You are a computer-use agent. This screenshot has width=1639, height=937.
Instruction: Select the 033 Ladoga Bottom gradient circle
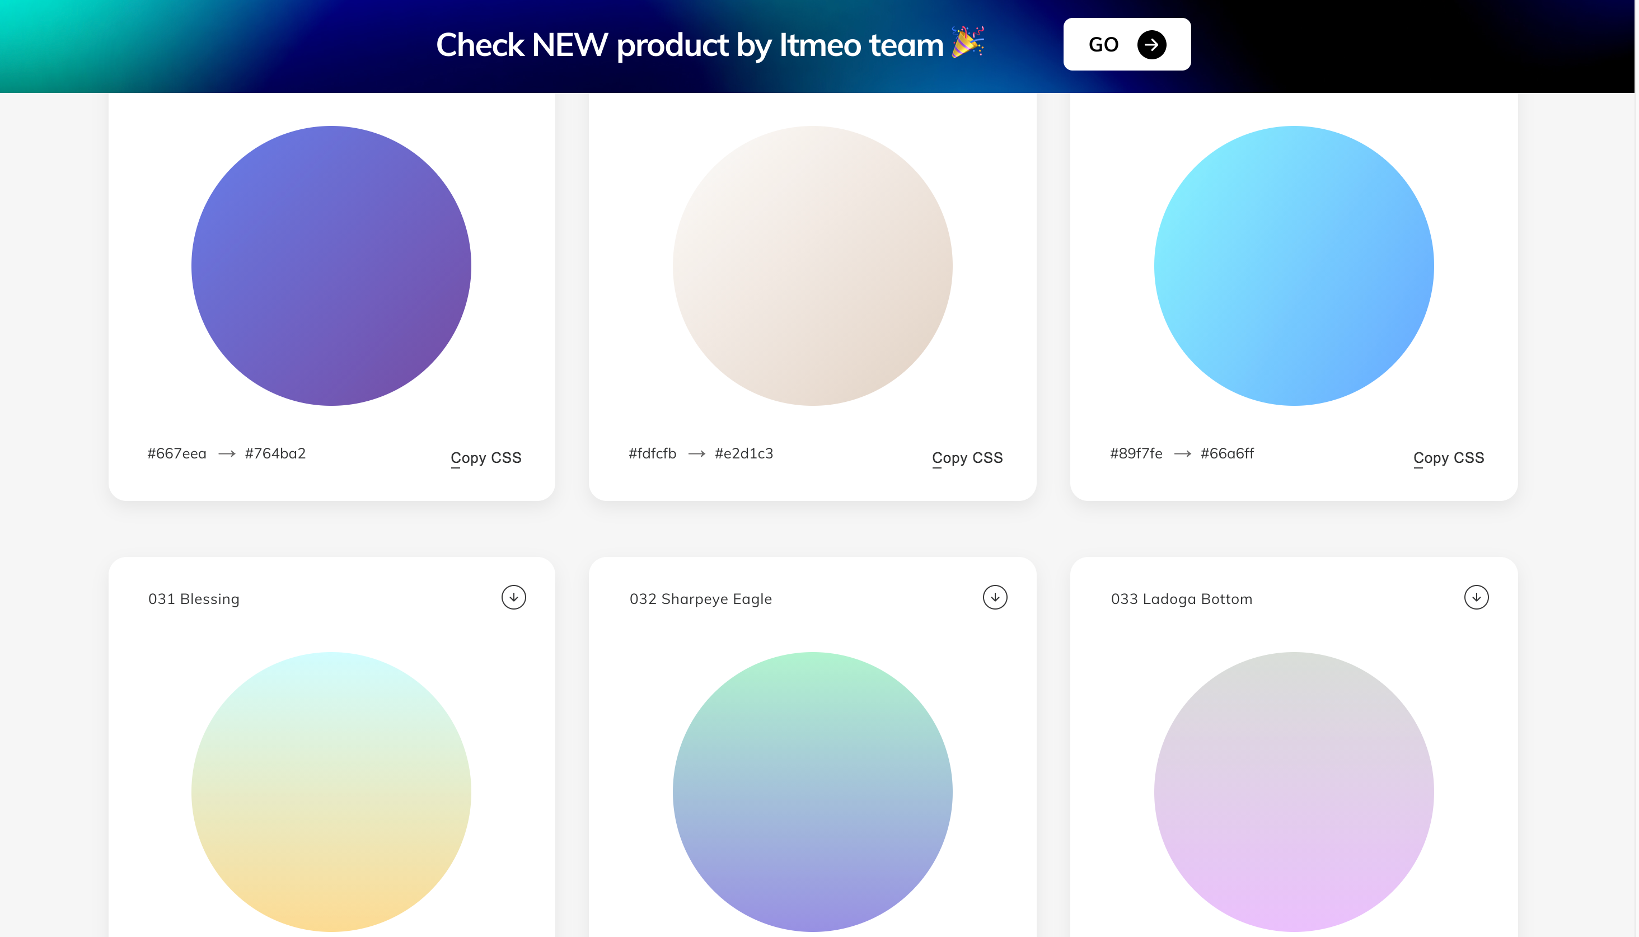[x=1294, y=792]
